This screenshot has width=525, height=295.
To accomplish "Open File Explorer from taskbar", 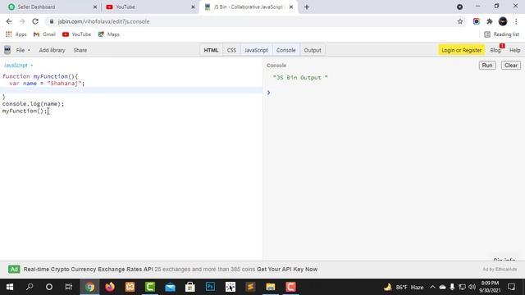I will pos(271,287).
